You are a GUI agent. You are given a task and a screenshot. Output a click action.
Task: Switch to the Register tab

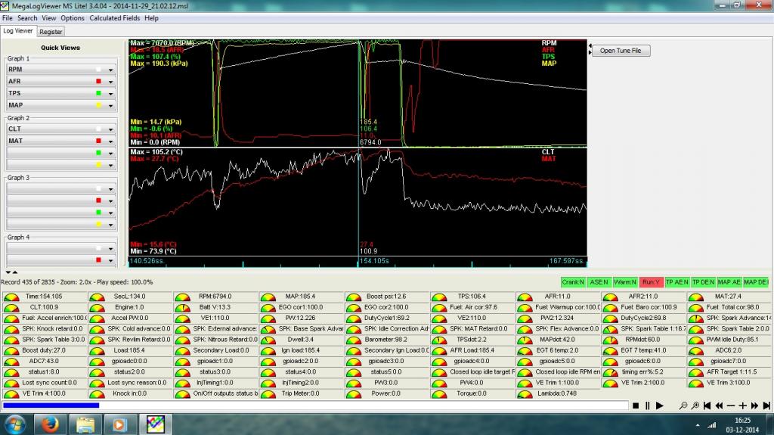(51, 32)
